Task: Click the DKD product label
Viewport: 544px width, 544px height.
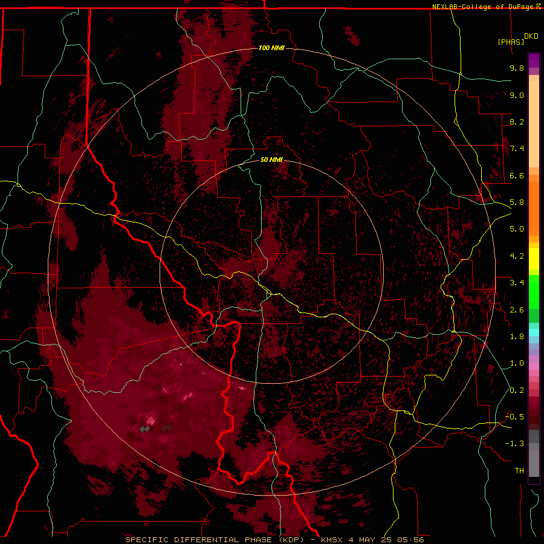Action: click(x=531, y=36)
